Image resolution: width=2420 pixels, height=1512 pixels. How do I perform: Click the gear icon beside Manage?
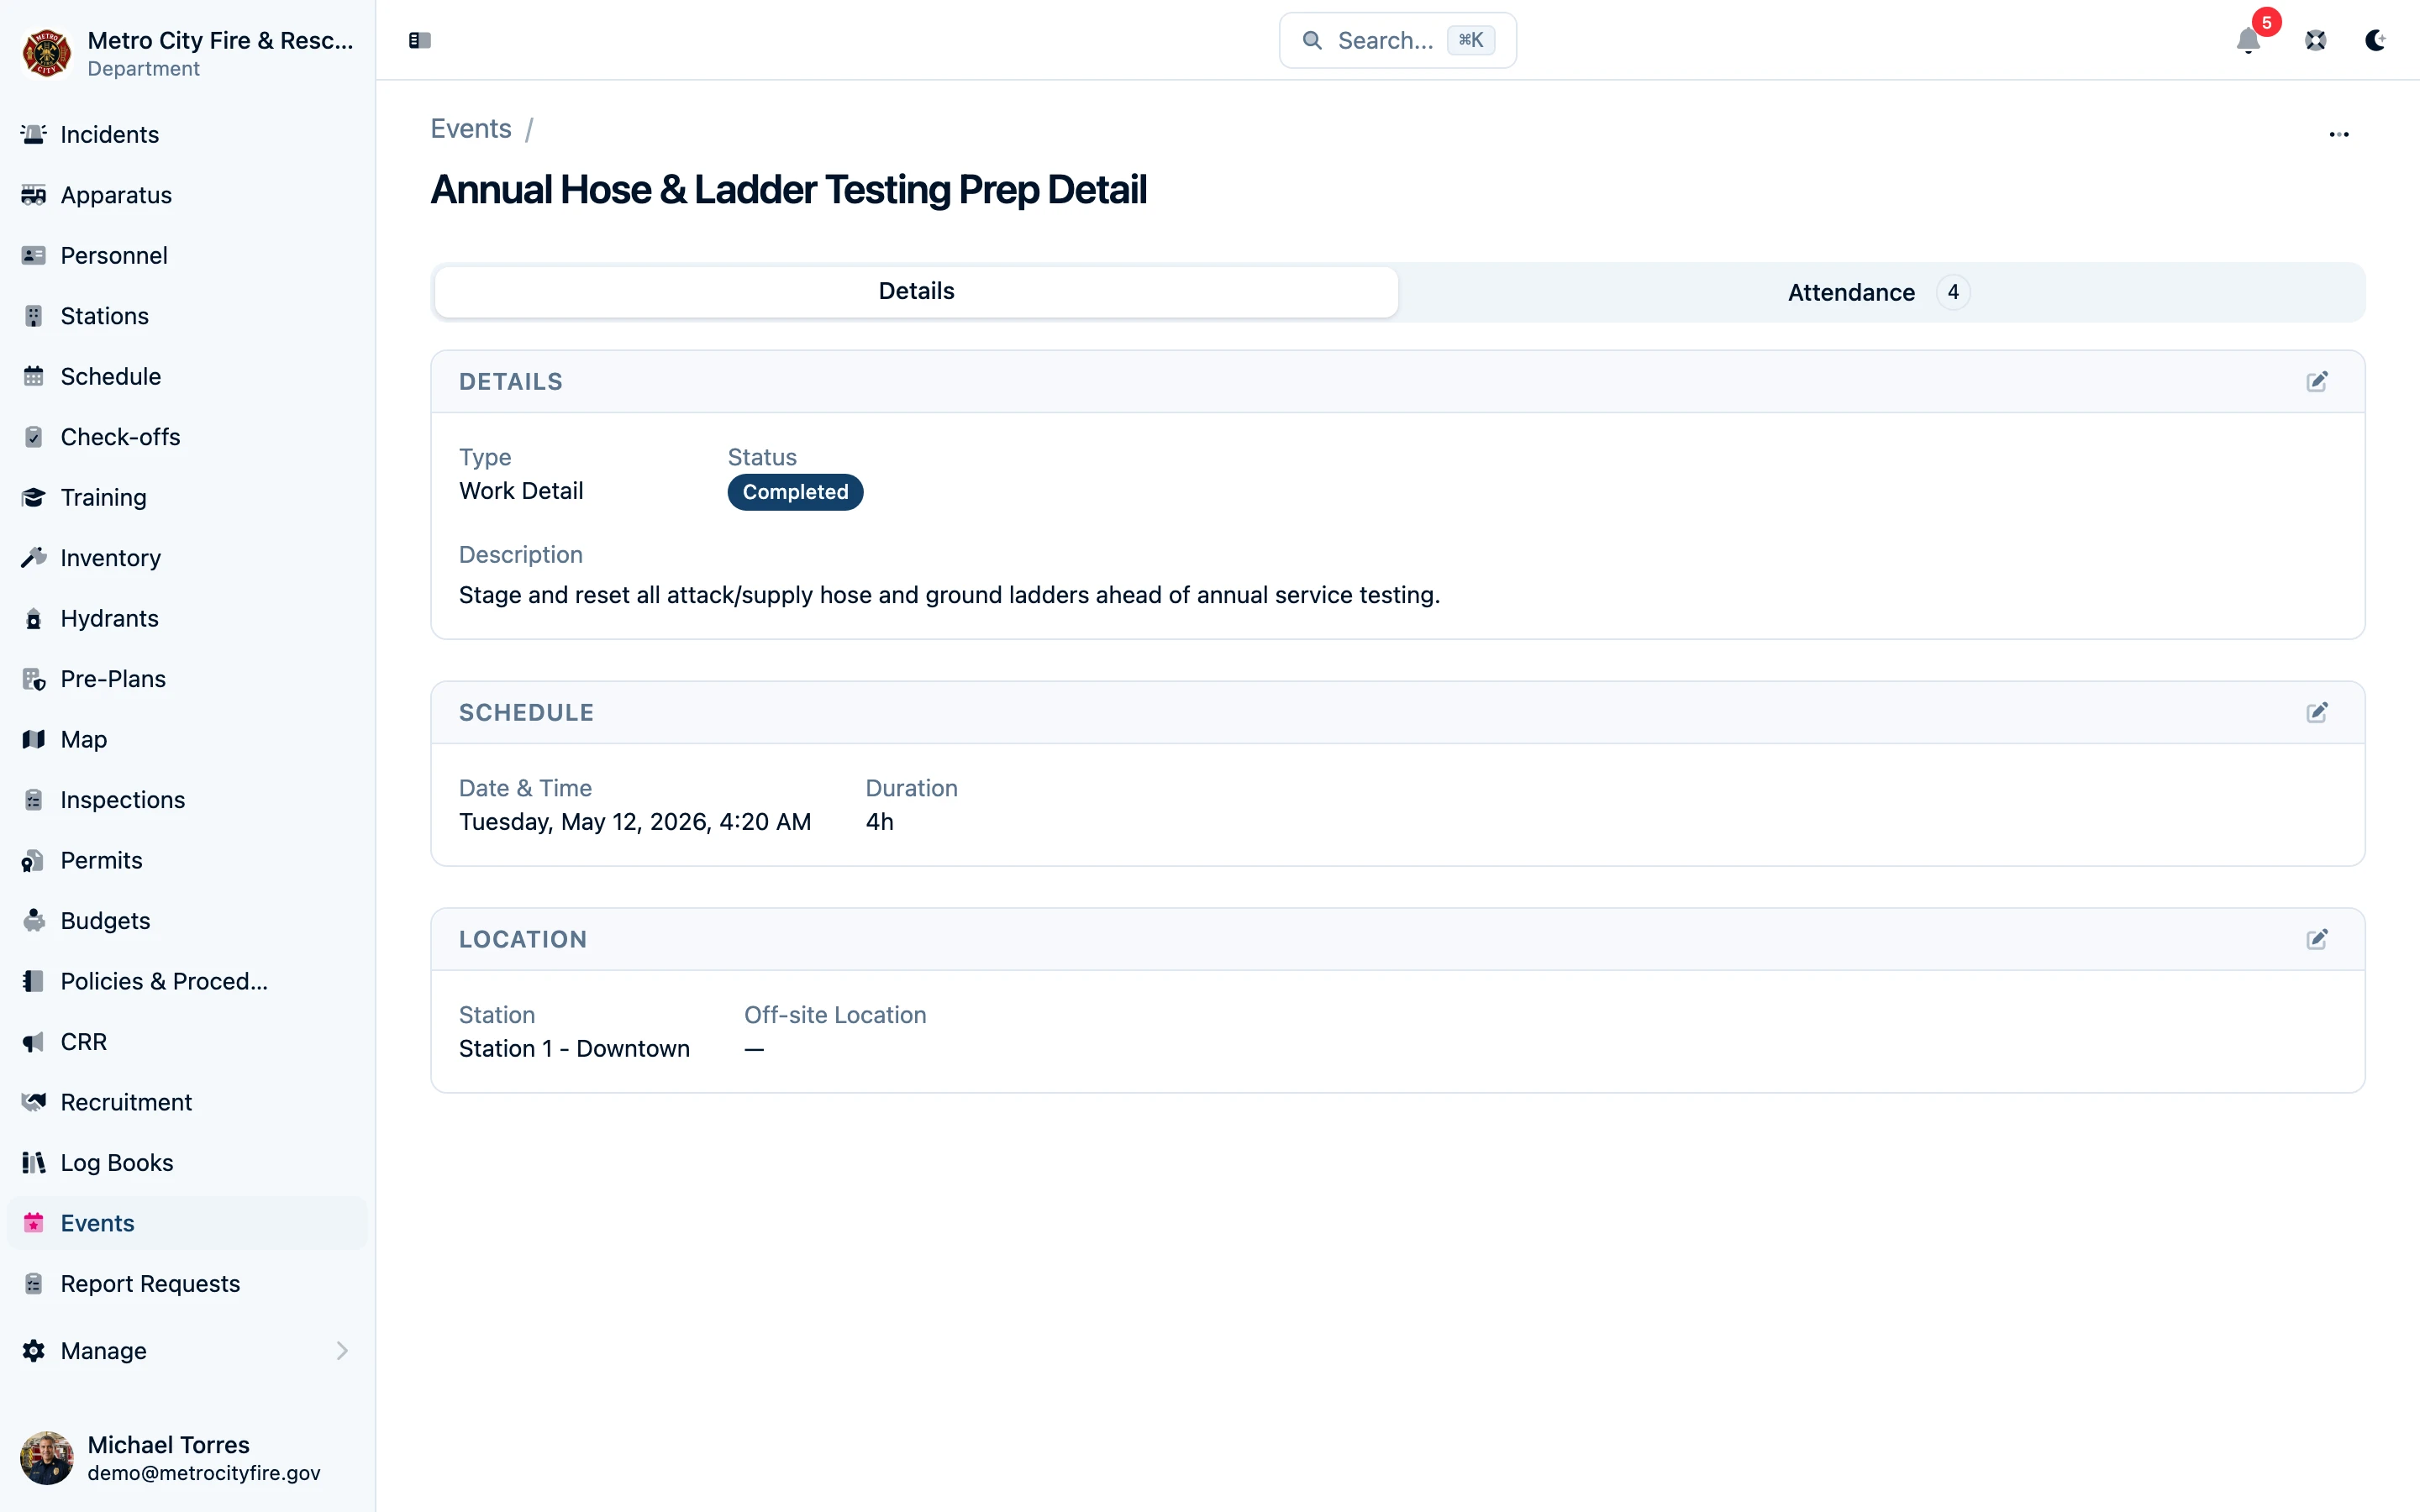tap(33, 1351)
